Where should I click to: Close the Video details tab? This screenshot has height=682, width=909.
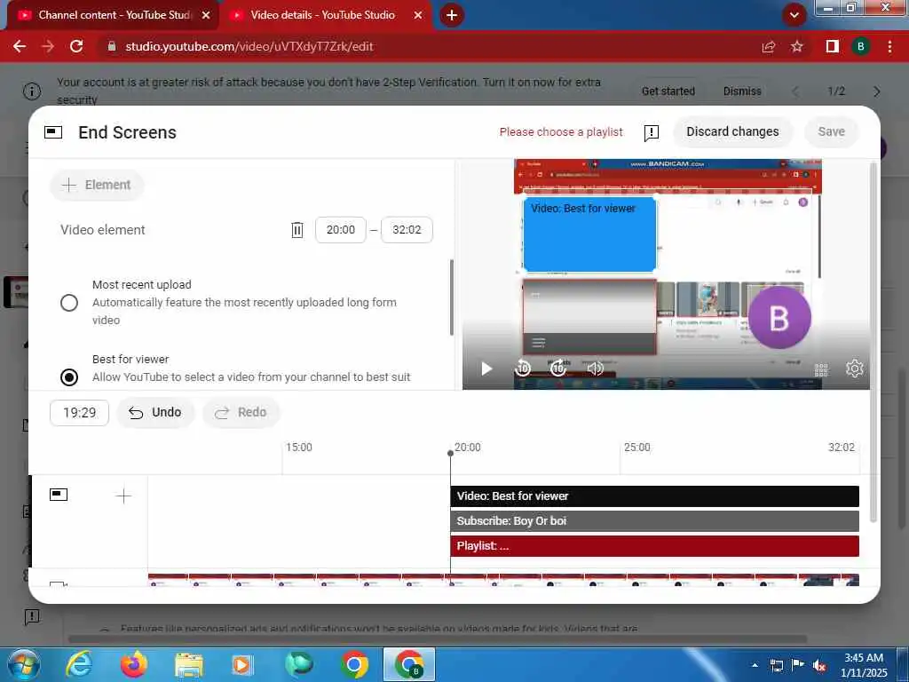point(418,16)
